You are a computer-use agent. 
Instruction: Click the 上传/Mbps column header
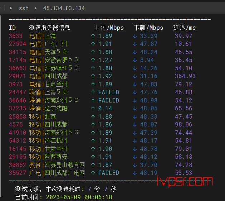point(109,28)
